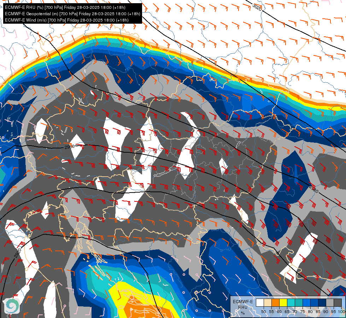
Task: Click the Geopotential (m) 700 hPa title line
Action: [72, 14]
